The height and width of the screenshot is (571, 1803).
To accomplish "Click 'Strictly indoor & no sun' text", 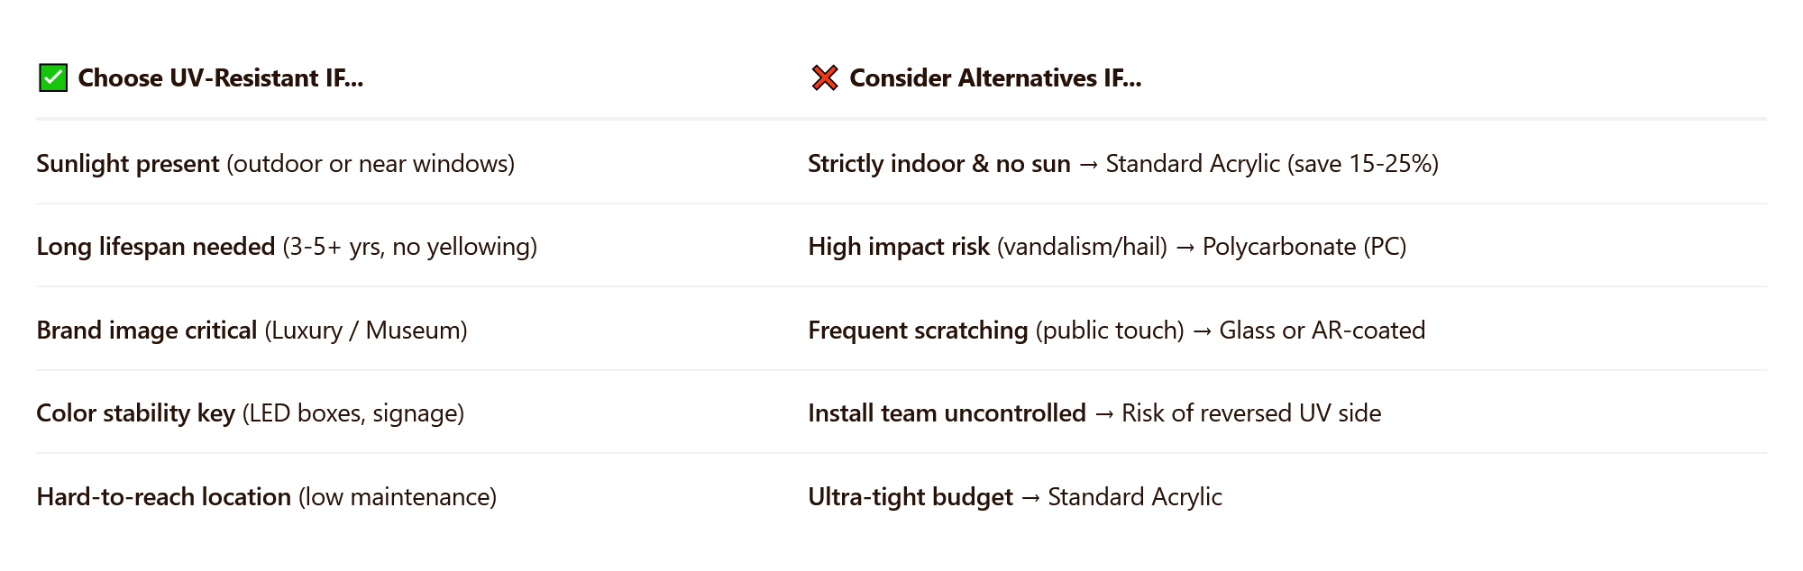I will pyautogui.click(x=939, y=164).
